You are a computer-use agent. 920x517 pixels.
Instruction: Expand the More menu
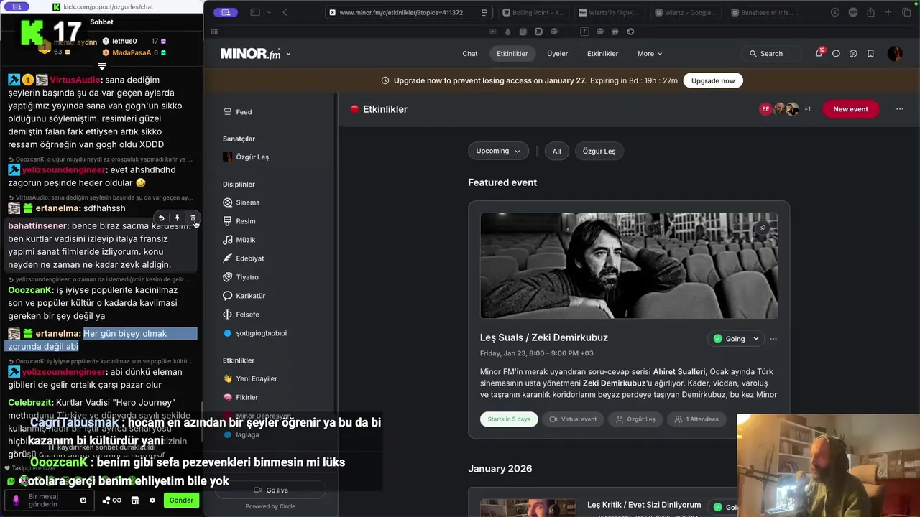tap(650, 54)
